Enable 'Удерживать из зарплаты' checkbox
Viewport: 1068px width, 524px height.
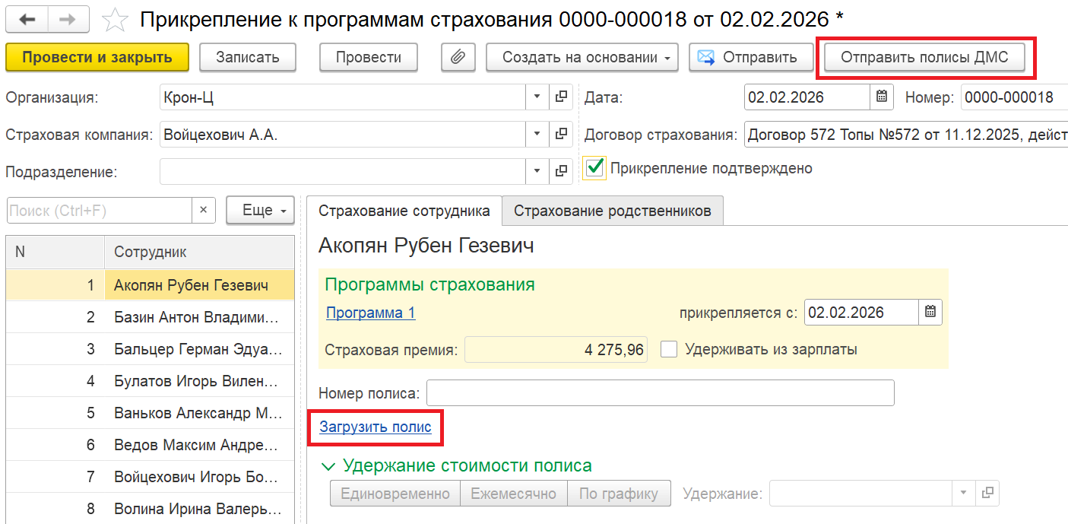(669, 350)
